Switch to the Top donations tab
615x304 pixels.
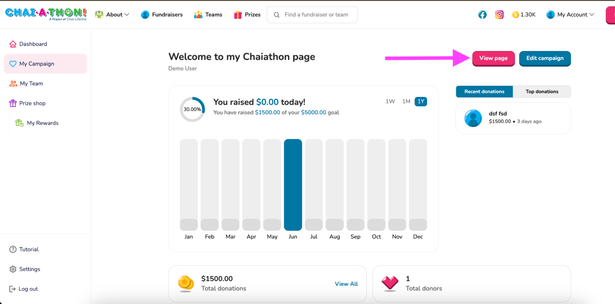[542, 92]
